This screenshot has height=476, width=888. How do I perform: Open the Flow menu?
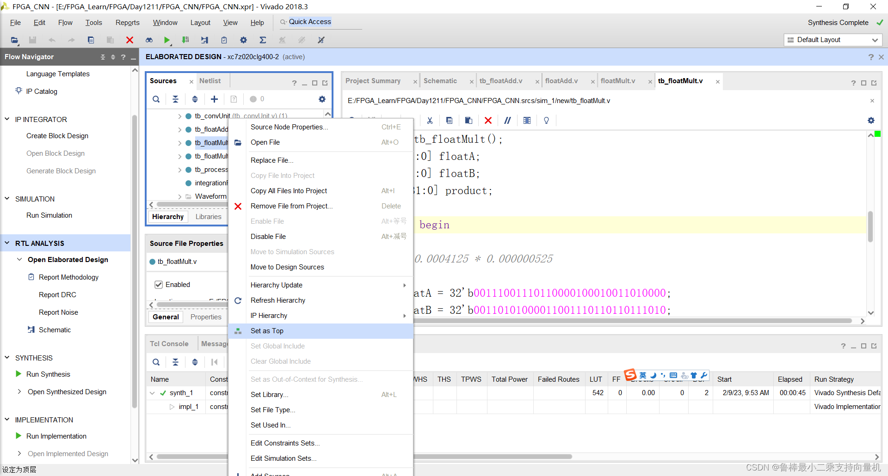click(x=65, y=23)
